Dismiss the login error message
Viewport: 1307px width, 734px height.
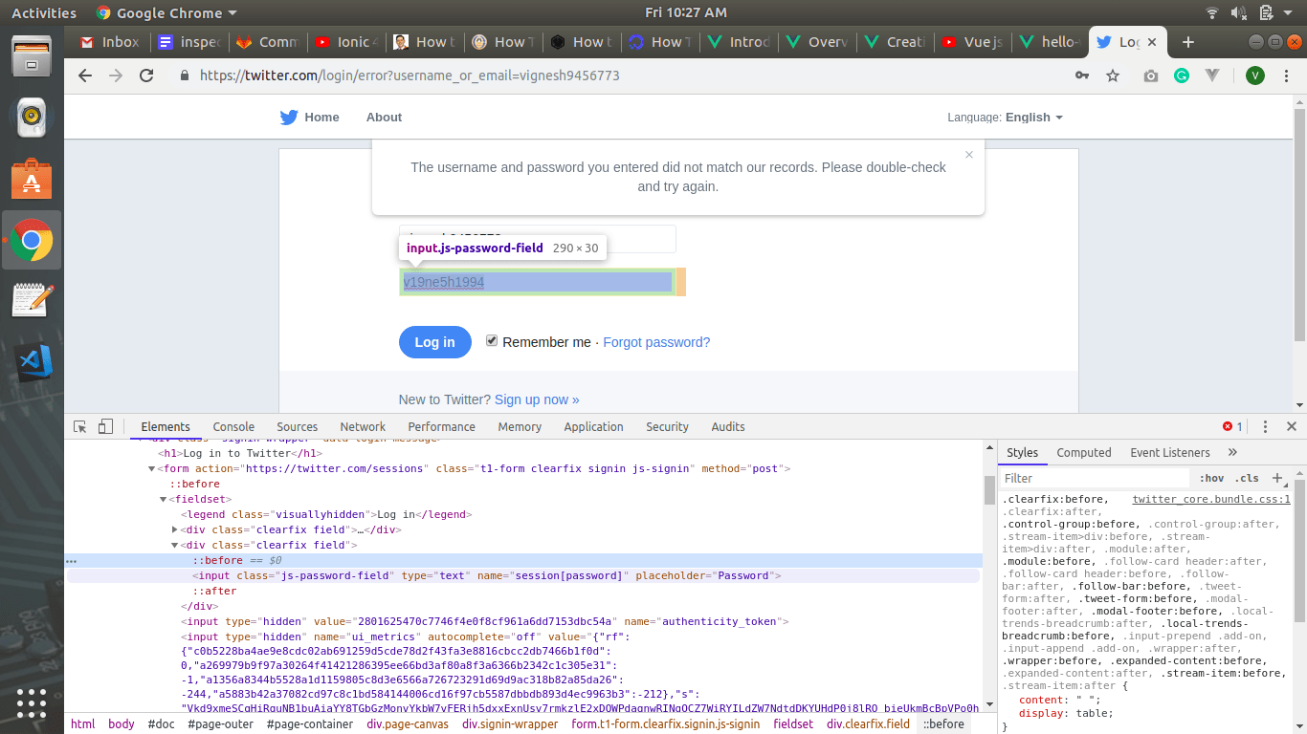coord(969,154)
